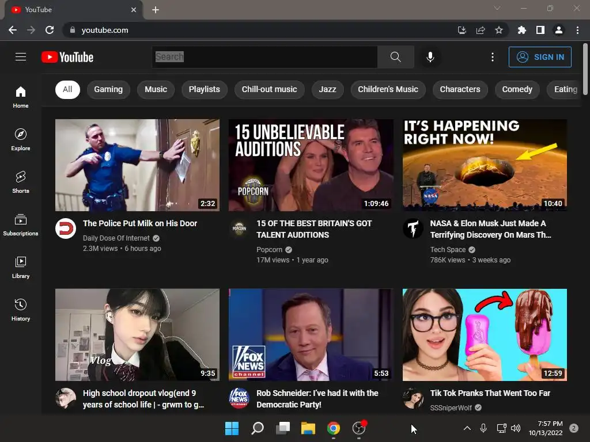Image resolution: width=590 pixels, height=442 pixels.
Task: Open Britain's Got Talent auditions video title
Action: [x=314, y=229]
